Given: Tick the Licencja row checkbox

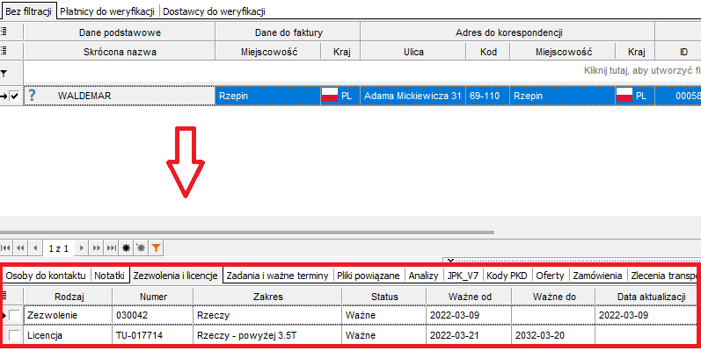Looking at the screenshot, I should [x=14, y=335].
